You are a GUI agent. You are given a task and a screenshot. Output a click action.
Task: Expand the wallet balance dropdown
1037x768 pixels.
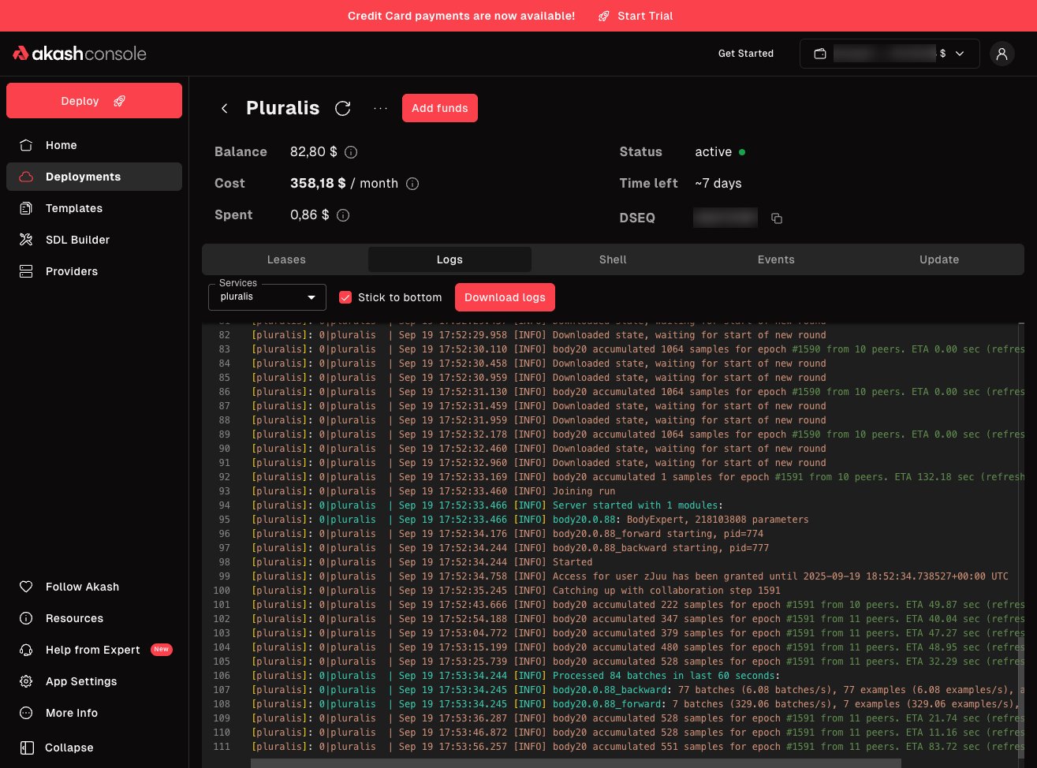coord(959,54)
